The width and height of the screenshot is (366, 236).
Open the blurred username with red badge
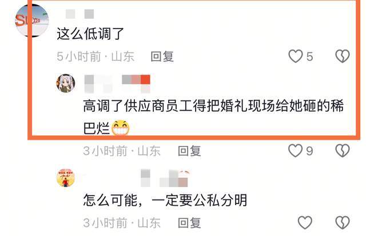117,84
